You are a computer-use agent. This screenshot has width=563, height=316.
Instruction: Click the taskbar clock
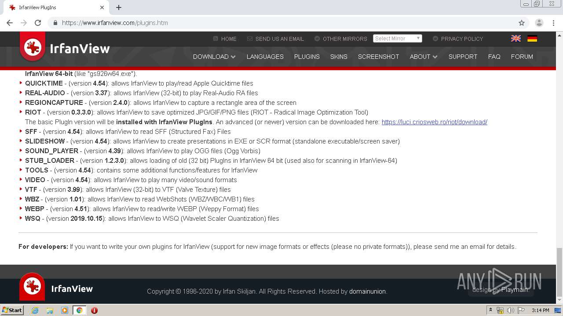[x=540, y=310]
